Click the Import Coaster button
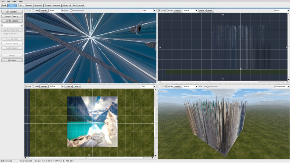290x163 pixels. tap(12, 16)
